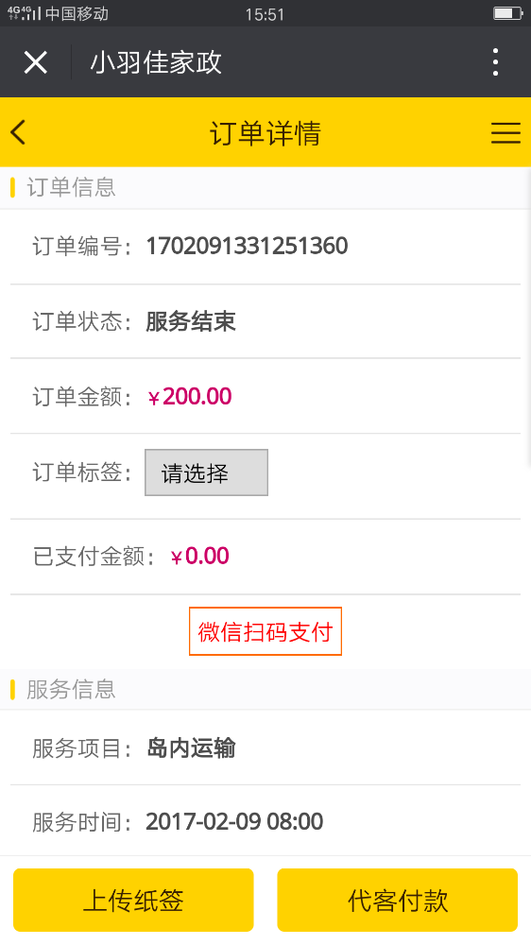Tap the 4G signal strength indicator
Image resolution: width=531 pixels, height=945 pixels.
pos(25,12)
